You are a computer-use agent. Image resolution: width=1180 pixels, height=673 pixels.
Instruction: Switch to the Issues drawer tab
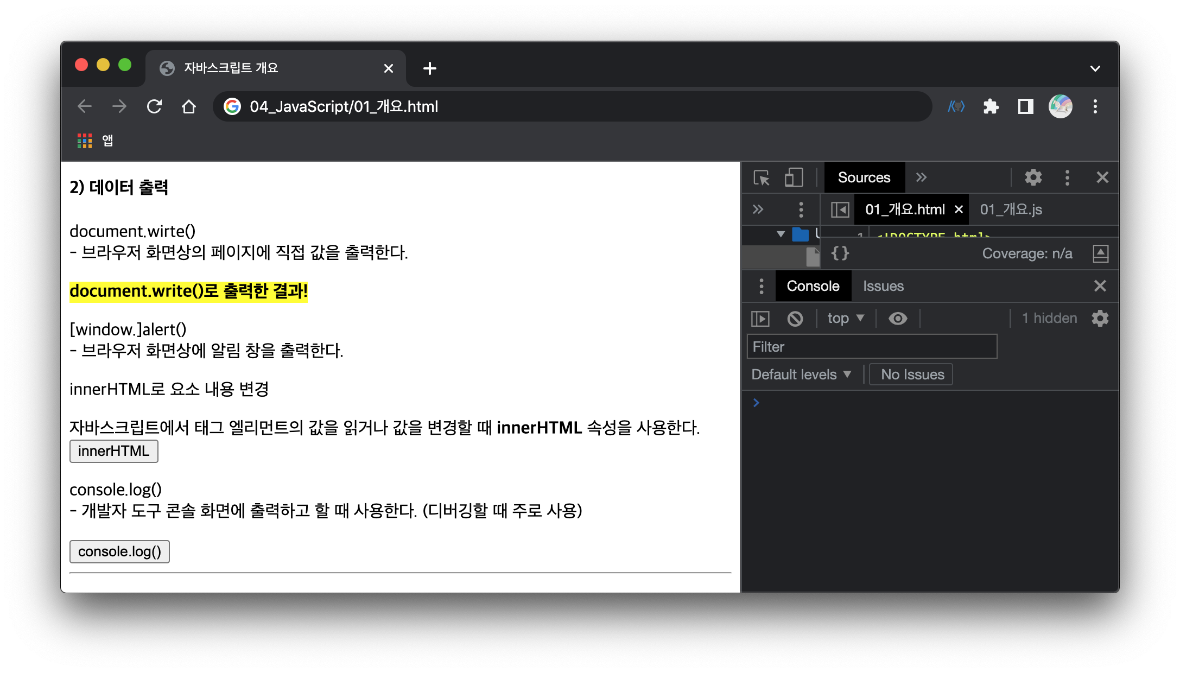(883, 286)
